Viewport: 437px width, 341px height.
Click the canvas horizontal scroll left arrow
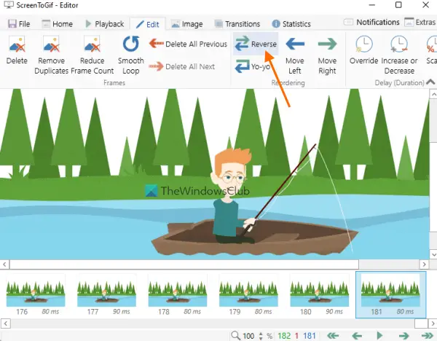[x=5, y=264]
